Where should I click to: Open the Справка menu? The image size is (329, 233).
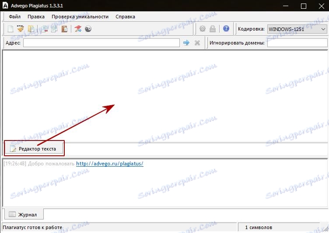click(125, 17)
